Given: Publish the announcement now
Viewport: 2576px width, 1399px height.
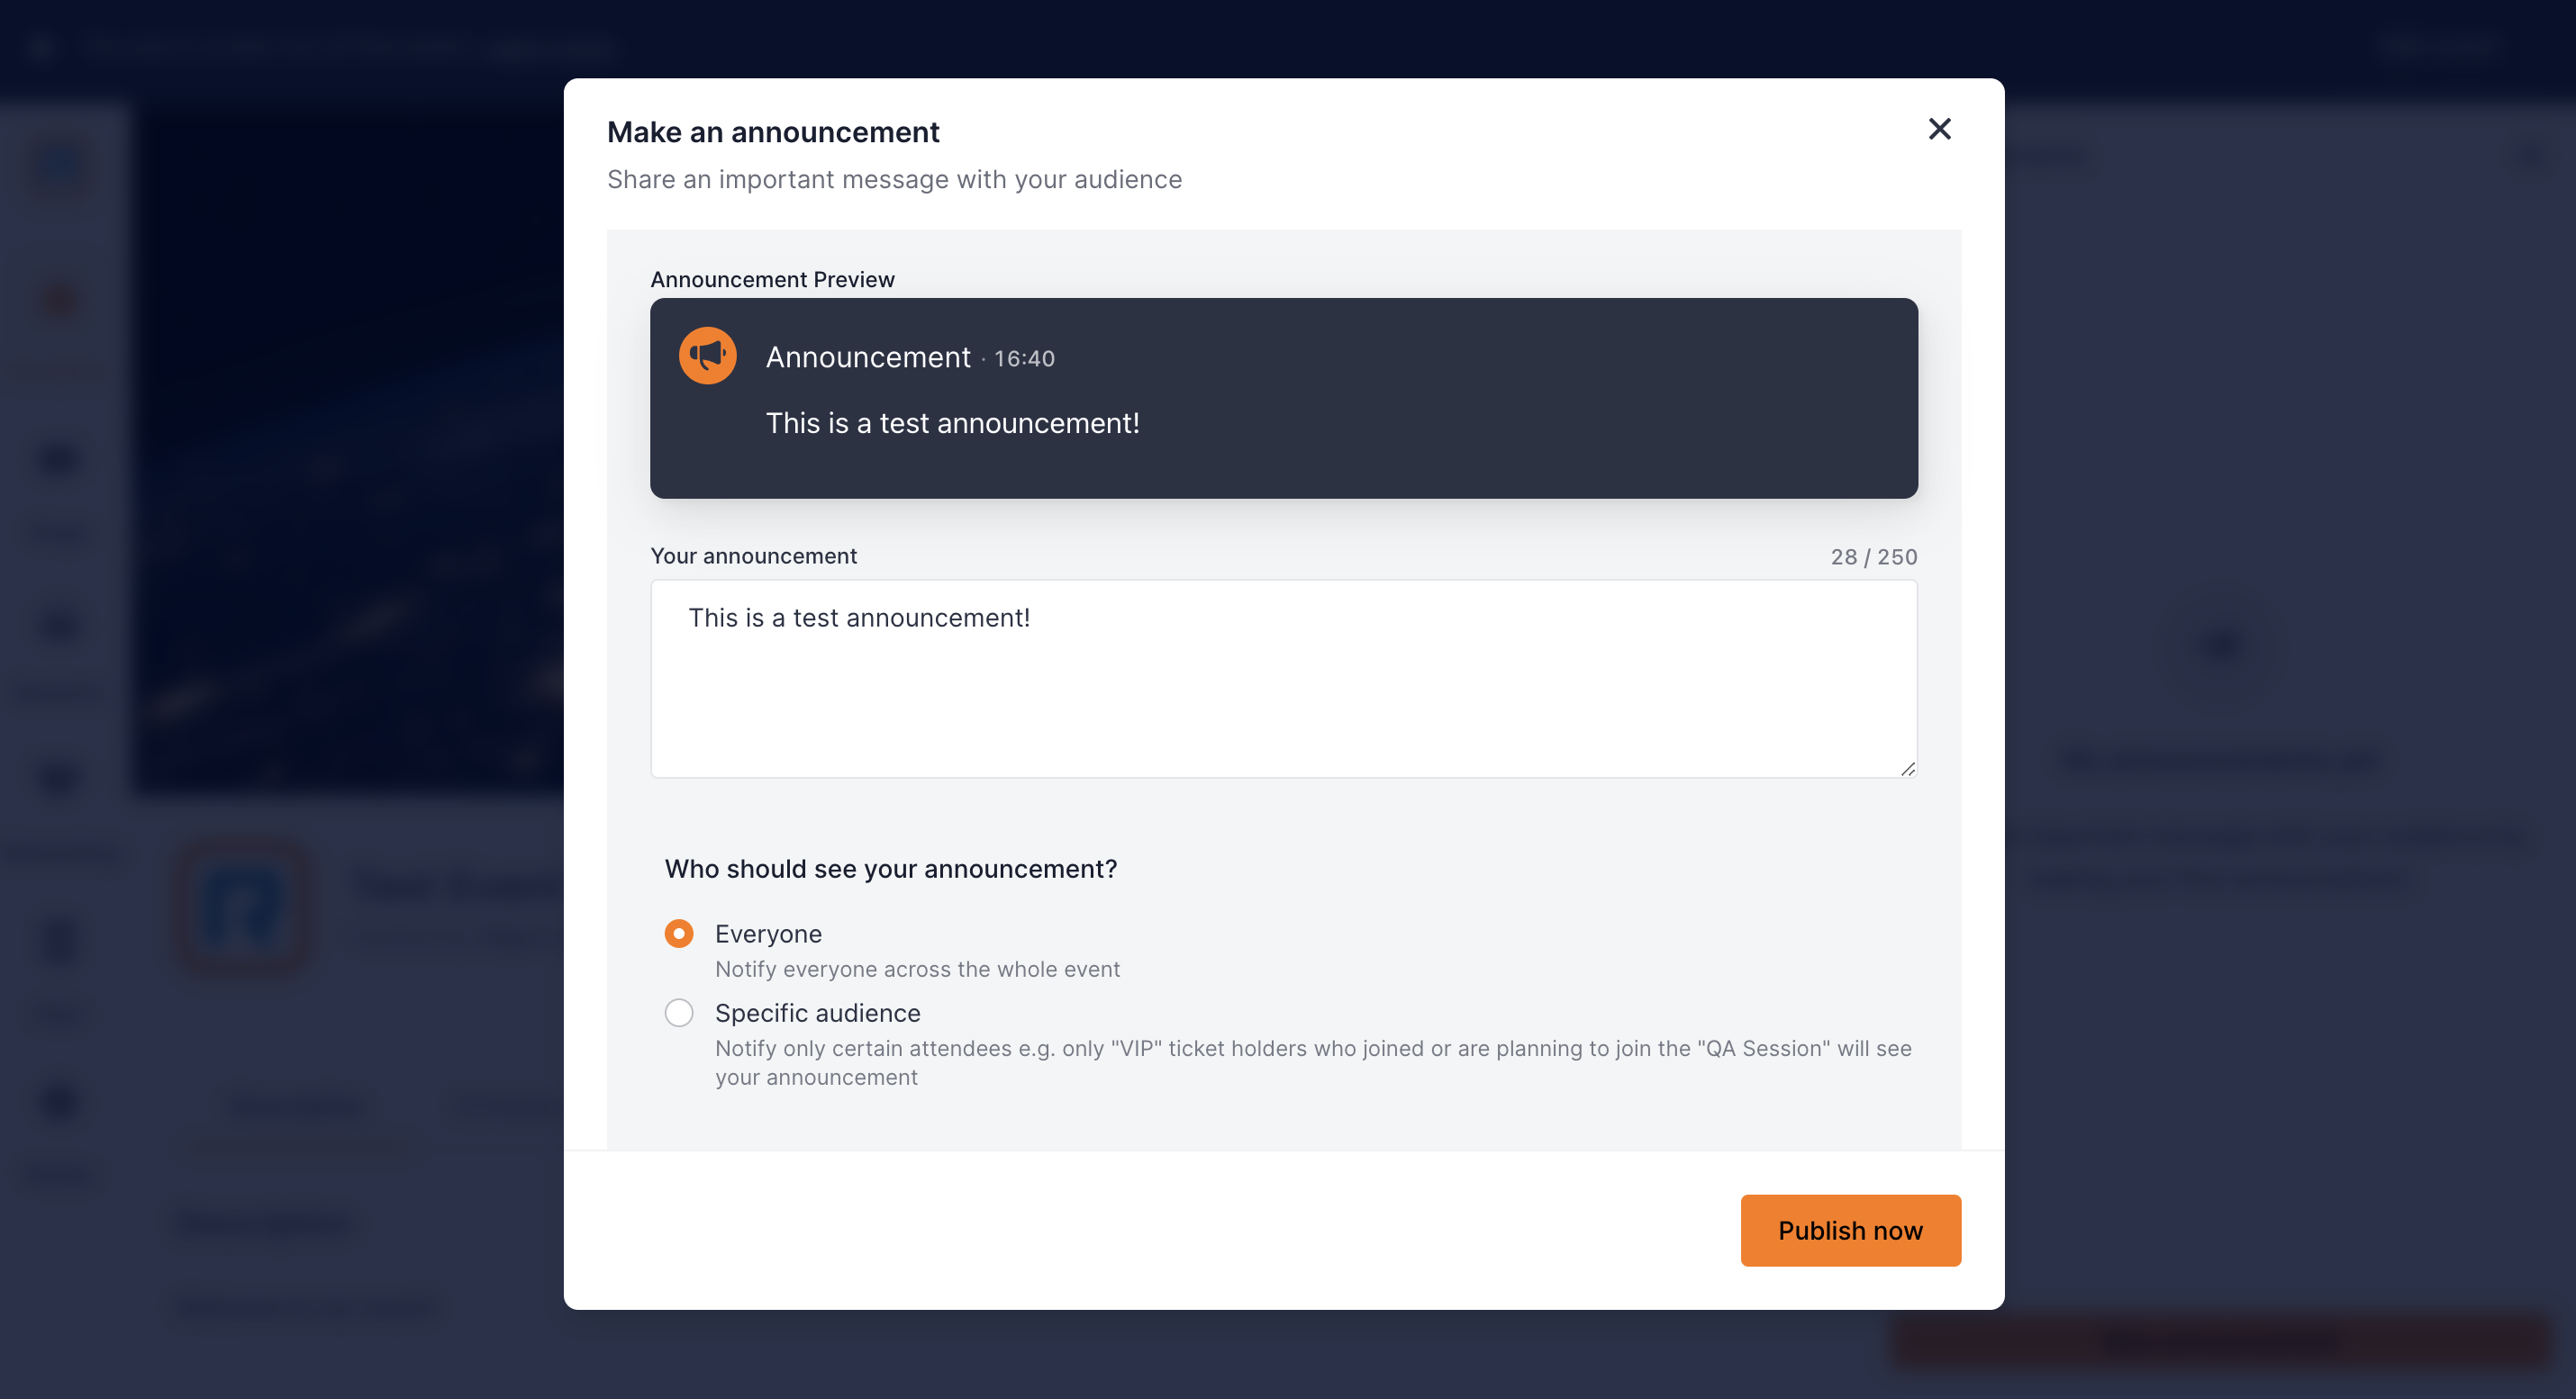Looking at the screenshot, I should pyautogui.click(x=1850, y=1230).
